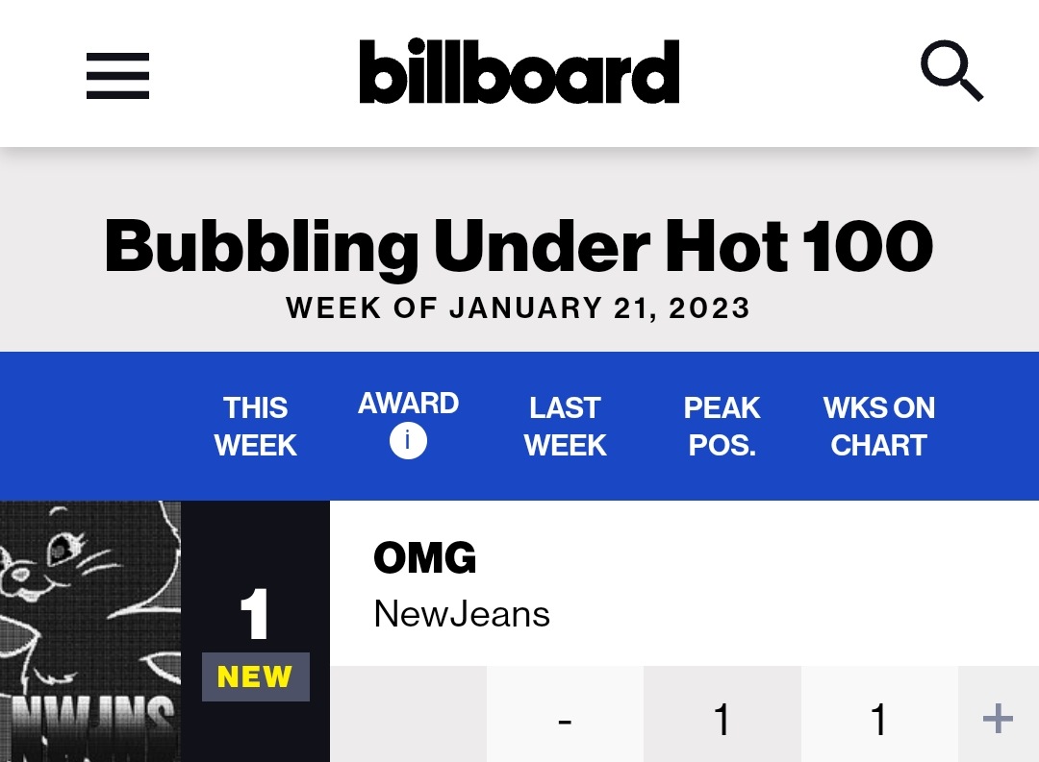Click the Wks on Chart column header
1039x762 pixels.
click(x=878, y=427)
